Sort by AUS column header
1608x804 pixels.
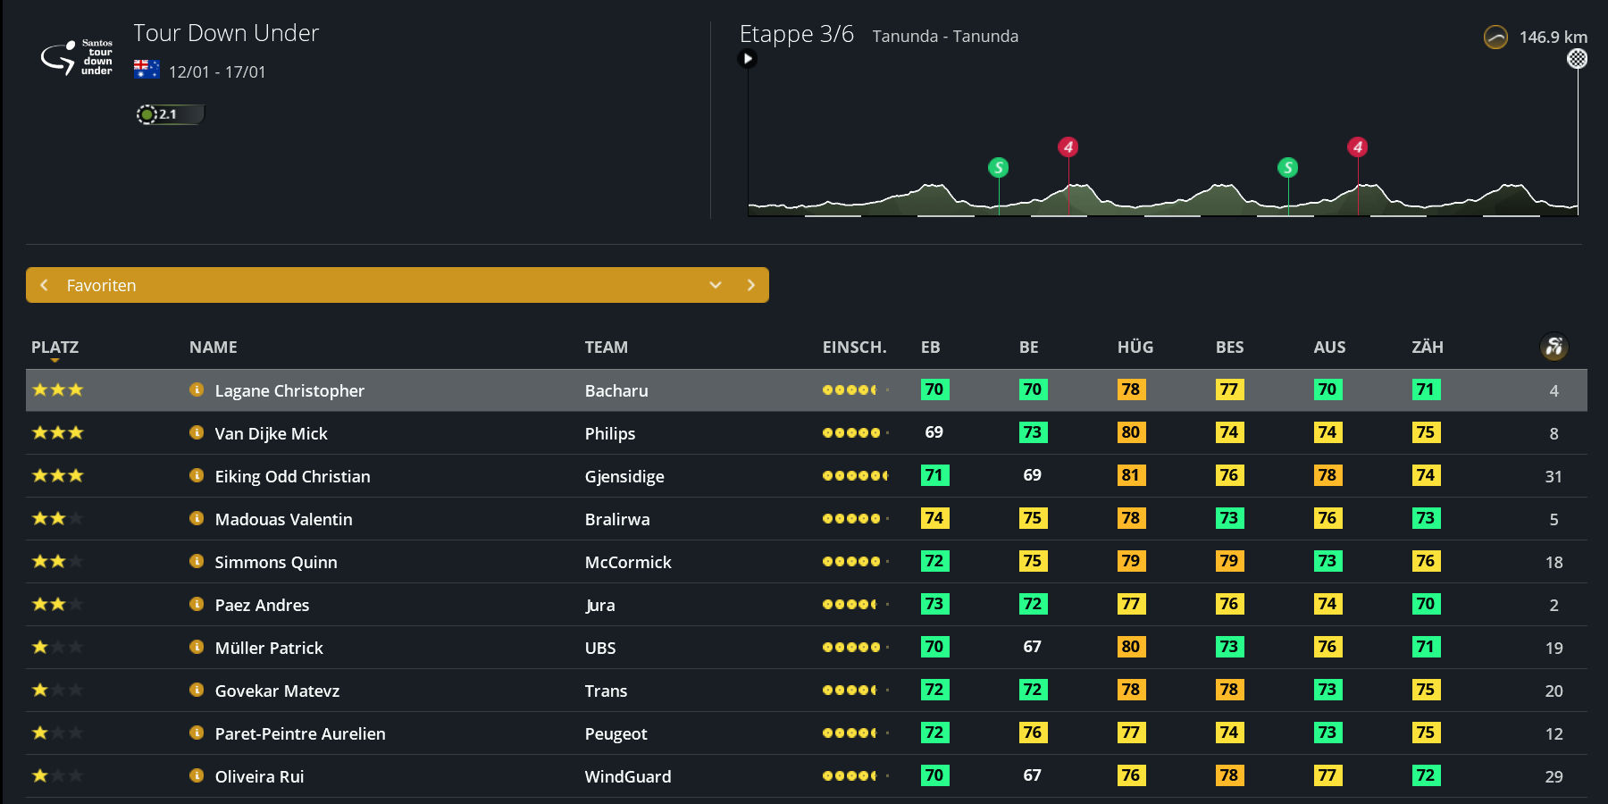1330,348
